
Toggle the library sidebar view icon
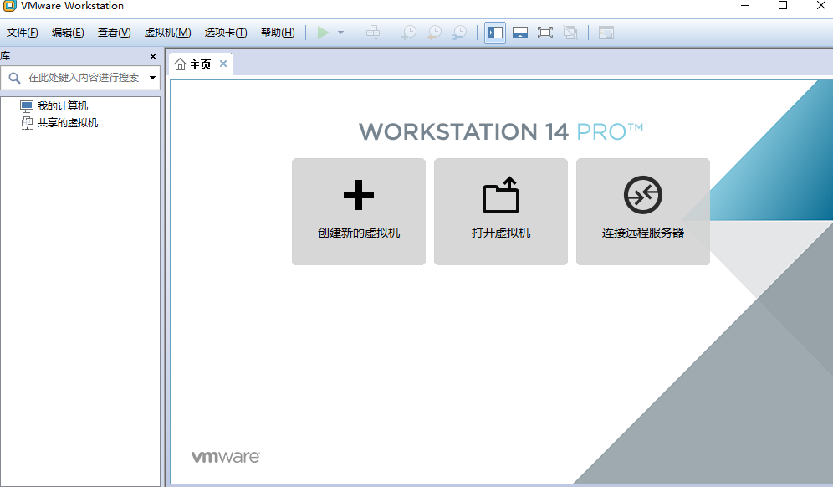pos(494,33)
